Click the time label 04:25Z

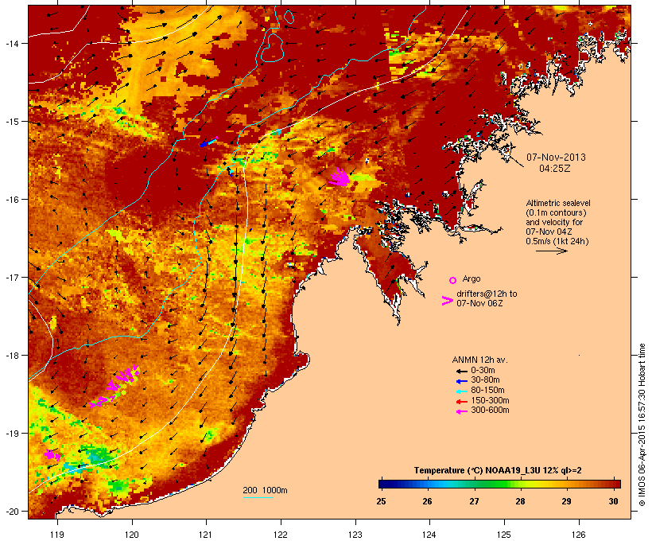555,169
